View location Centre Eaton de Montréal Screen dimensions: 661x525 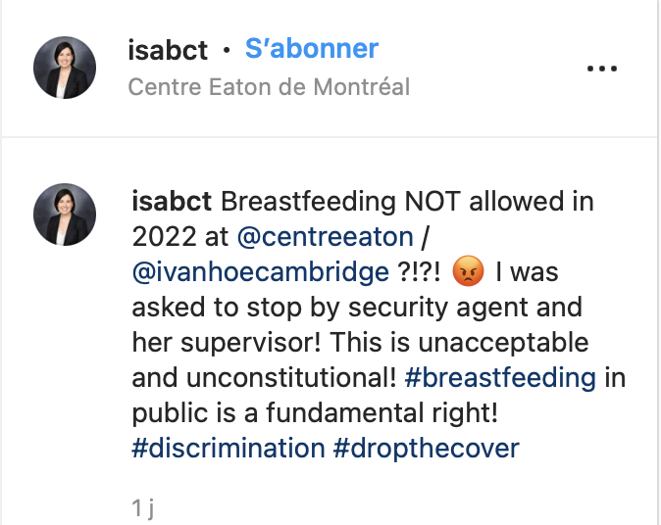click(269, 87)
